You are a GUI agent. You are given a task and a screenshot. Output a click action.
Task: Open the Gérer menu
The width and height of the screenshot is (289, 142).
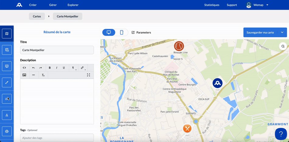coord(53,5)
